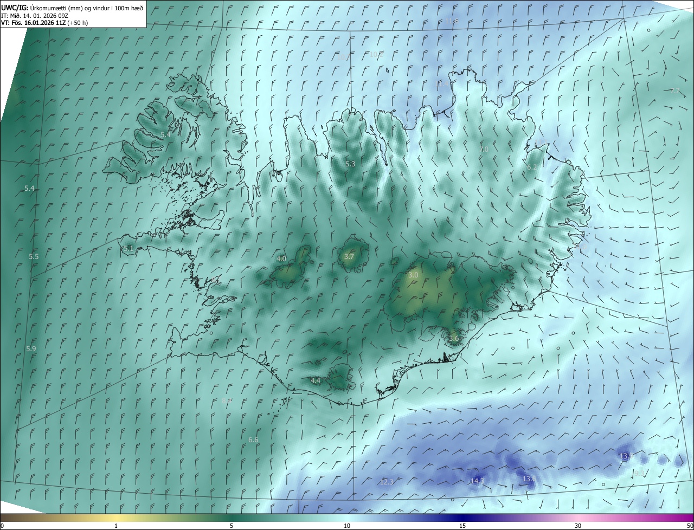Click the 3.0 value on the large glacier
The width and height of the screenshot is (694, 530).
point(413,275)
